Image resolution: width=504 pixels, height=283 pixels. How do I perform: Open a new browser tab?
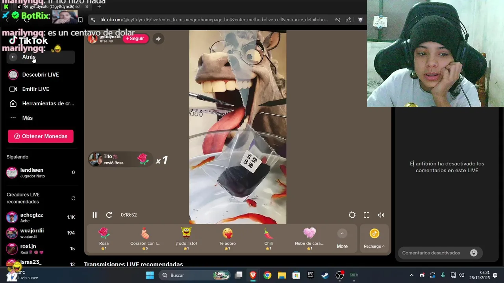pos(99,6)
